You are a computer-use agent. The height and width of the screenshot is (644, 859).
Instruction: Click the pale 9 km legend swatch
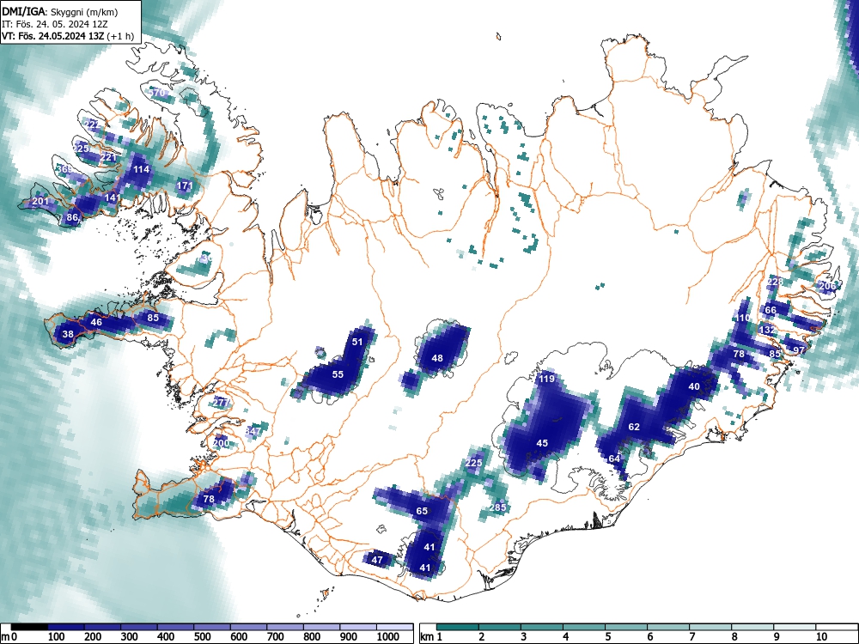(795, 627)
